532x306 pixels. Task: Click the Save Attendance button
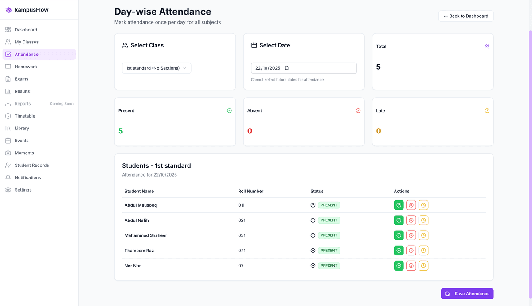467,294
